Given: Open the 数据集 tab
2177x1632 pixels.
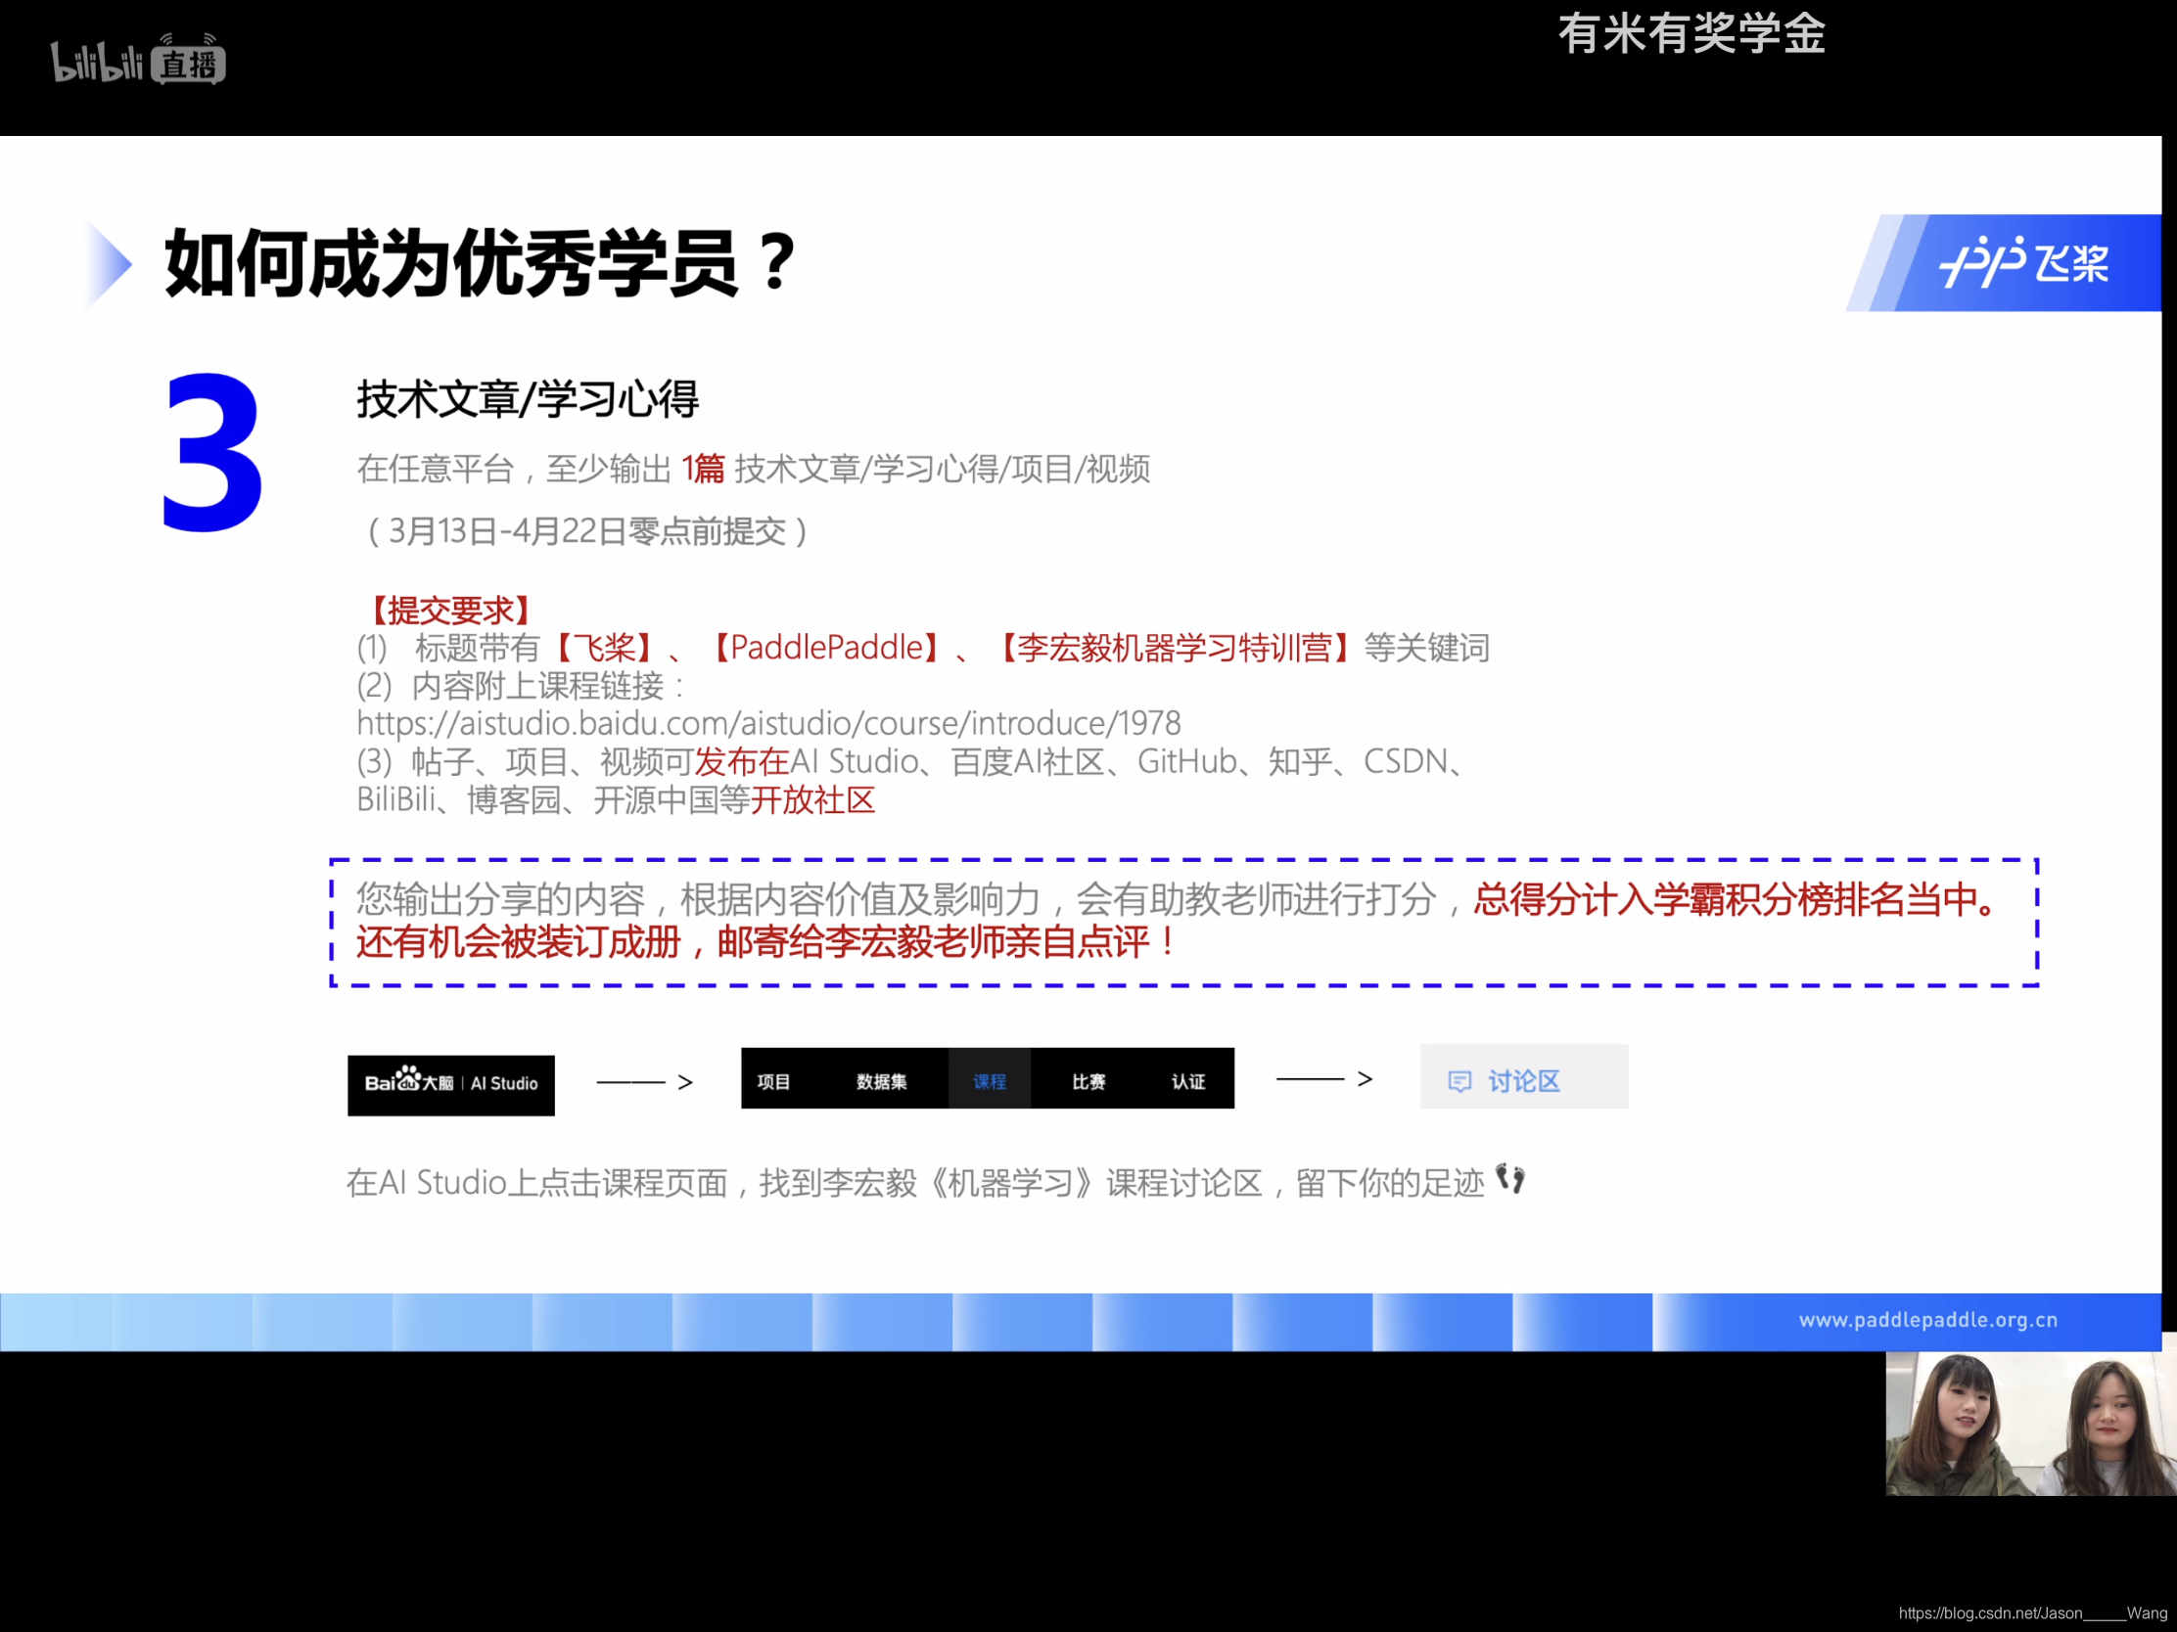Looking at the screenshot, I should click(881, 1081).
